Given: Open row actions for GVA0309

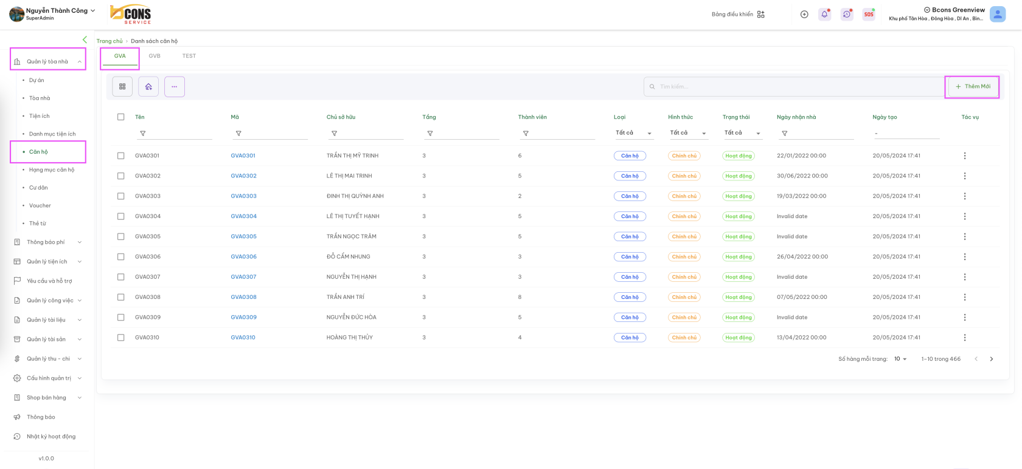Looking at the screenshot, I should [x=965, y=317].
